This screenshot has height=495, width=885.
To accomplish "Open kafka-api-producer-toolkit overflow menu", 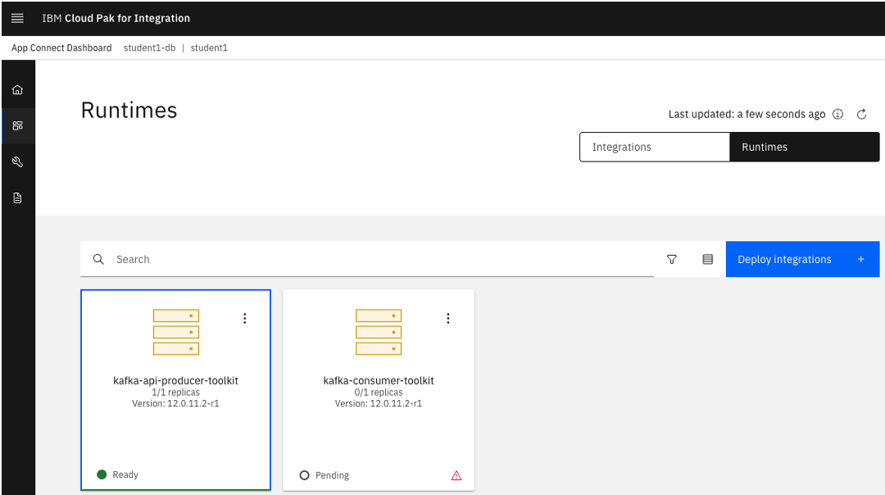I will click(x=244, y=319).
